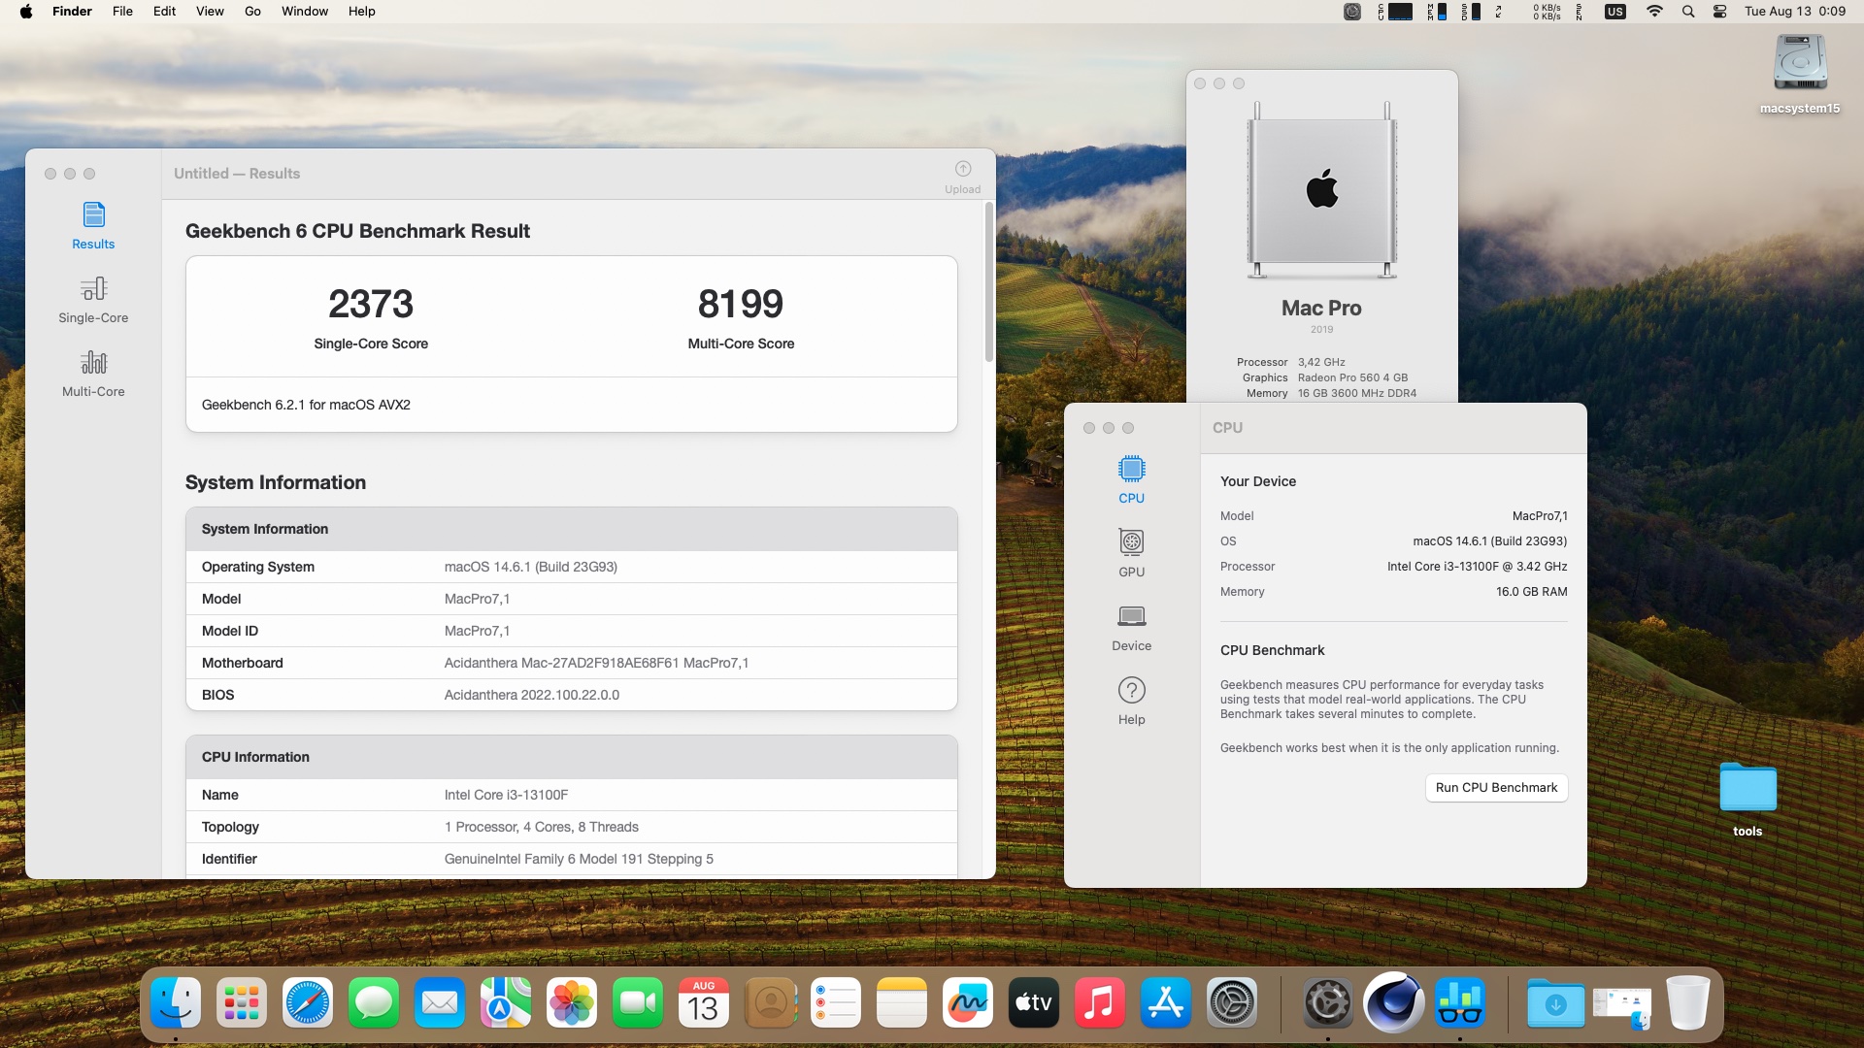Open Control Center from the menu bar
The height and width of the screenshot is (1048, 1864).
pos(1719,12)
